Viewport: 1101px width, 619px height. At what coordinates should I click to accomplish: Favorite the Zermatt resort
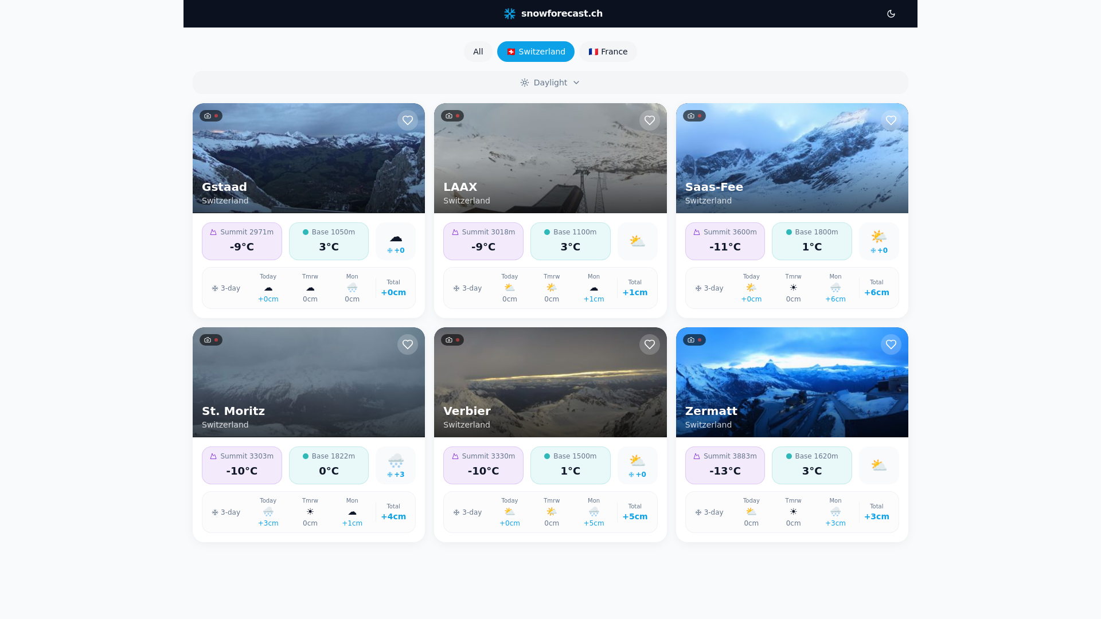(891, 344)
